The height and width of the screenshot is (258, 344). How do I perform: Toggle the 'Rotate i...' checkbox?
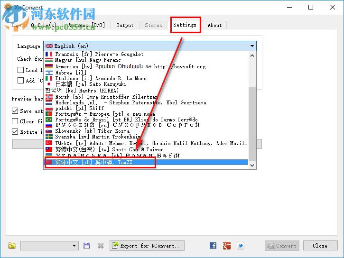coord(15,131)
